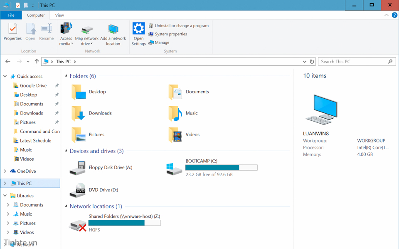This screenshot has height=249, width=399.
Task: Click the BOOTCAMP (C:) usage bar
Action: pos(222,167)
